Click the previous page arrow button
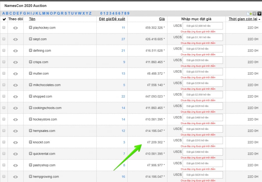This screenshot has width=262, height=182. [254, 13]
